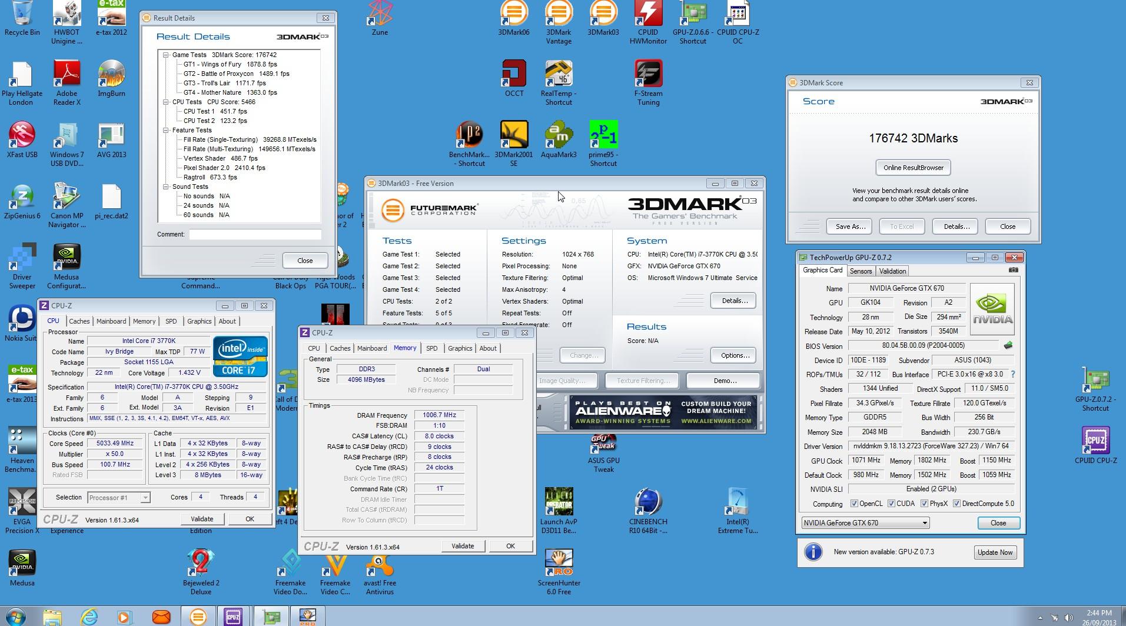Launch Heaven Benchmark desktop icon
This screenshot has width=1126, height=626.
coord(22,449)
